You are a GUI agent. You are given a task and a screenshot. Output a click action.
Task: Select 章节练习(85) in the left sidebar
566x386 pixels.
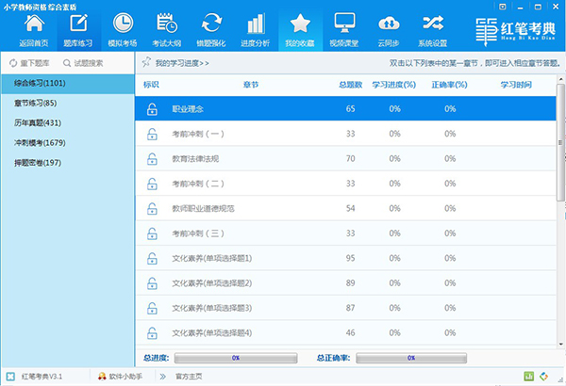tap(34, 103)
